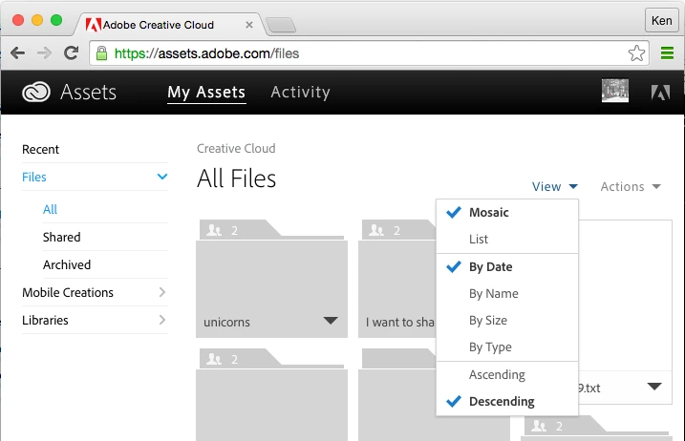This screenshot has width=685, height=441.
Task: Click collaborators icon on 'I want to sha' folder
Action: 376,230
